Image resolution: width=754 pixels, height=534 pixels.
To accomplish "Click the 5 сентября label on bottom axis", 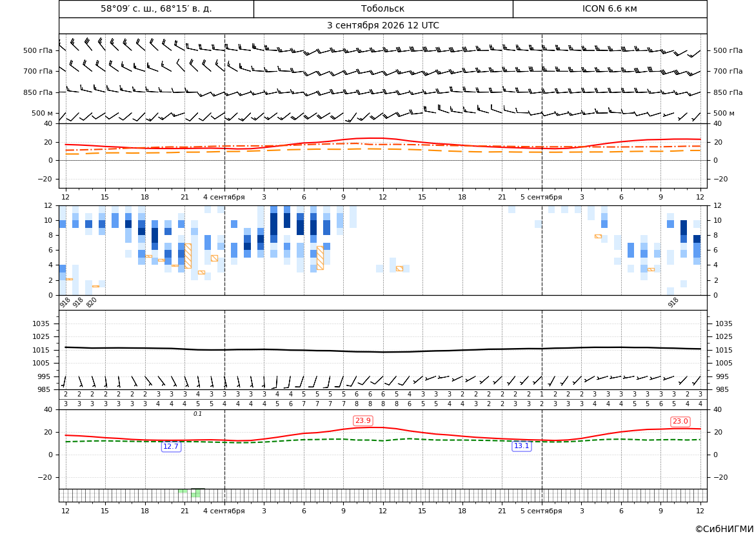I will point(541,511).
